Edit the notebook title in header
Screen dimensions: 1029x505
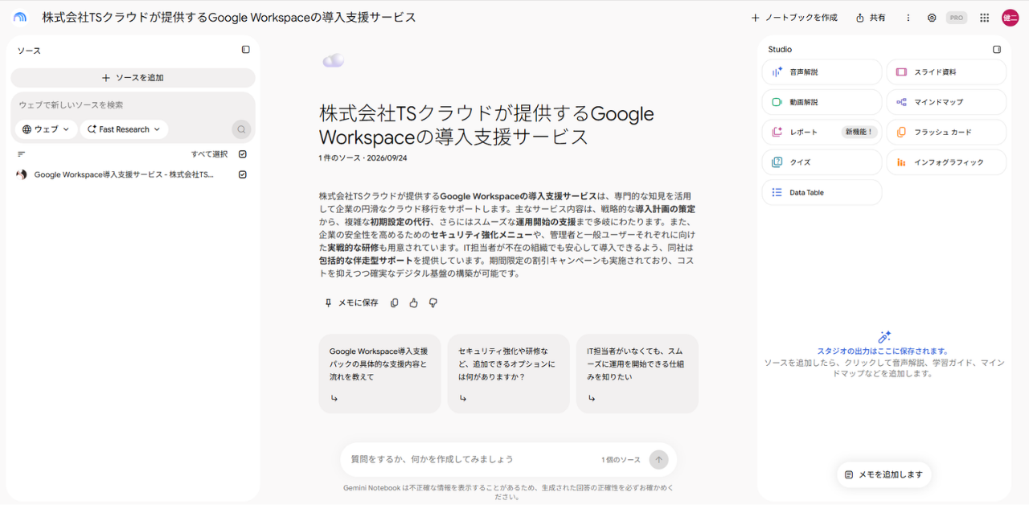[229, 17]
